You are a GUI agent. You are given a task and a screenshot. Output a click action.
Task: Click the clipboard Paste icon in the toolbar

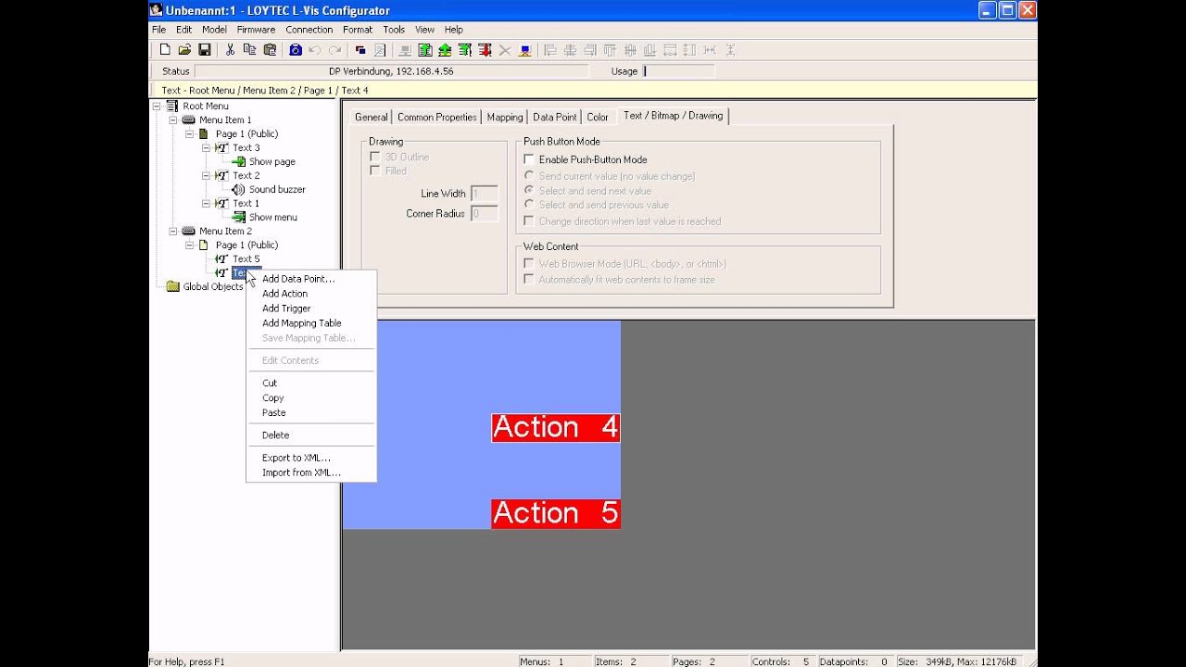[270, 50]
